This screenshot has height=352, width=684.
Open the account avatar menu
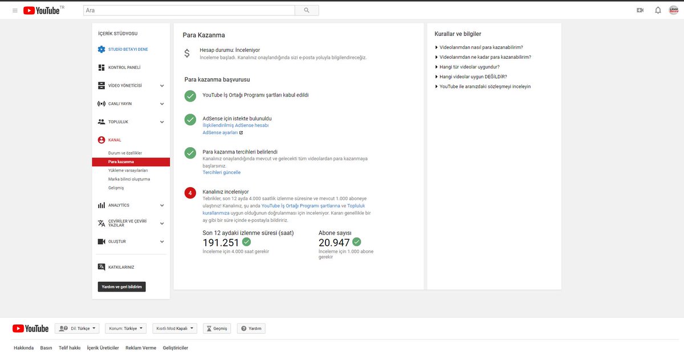coord(674,10)
